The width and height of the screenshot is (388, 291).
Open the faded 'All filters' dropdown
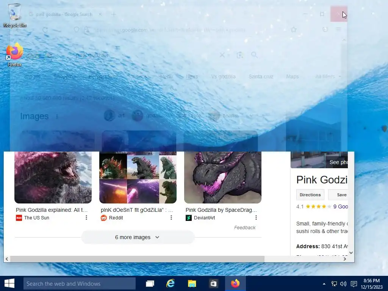pyautogui.click(x=328, y=77)
